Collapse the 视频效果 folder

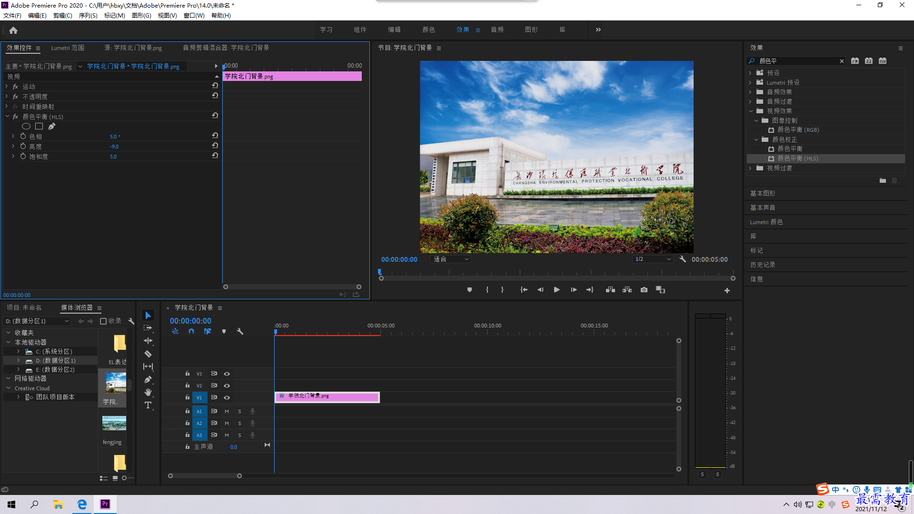[750, 111]
